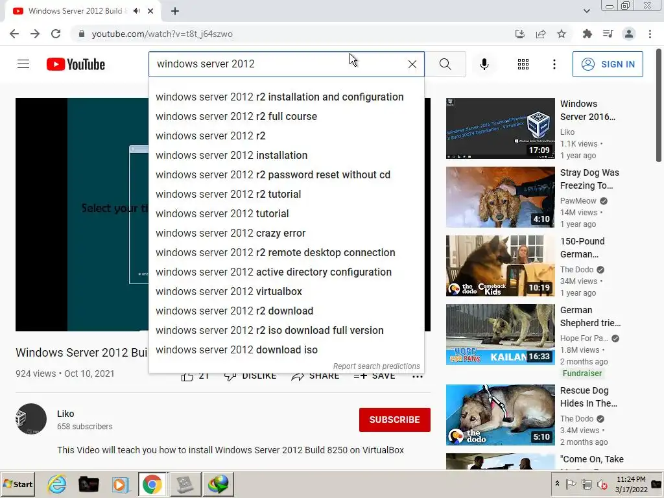
Task: Click the Fundraiser badge
Action: click(582, 373)
